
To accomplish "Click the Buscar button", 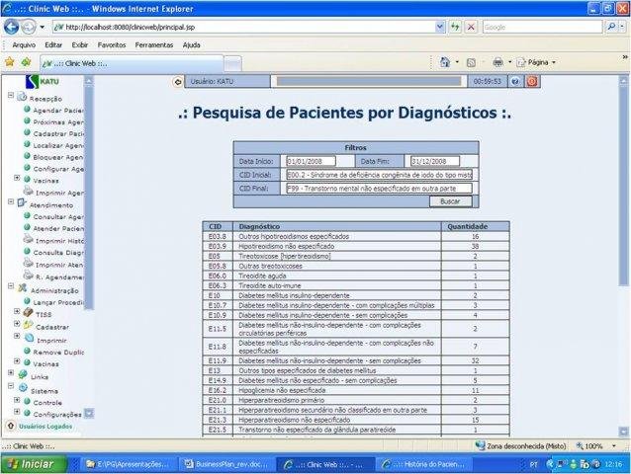I will pyautogui.click(x=450, y=201).
